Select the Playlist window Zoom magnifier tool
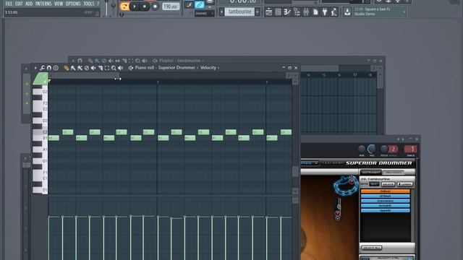Image resolution: width=463 pixels, height=260 pixels. coord(137,61)
